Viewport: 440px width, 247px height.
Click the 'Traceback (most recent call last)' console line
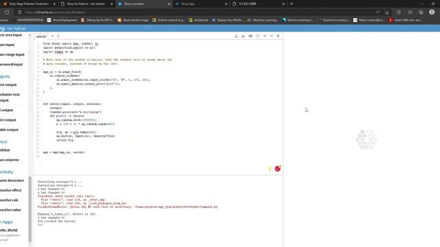pyautogui.click(x=66, y=196)
